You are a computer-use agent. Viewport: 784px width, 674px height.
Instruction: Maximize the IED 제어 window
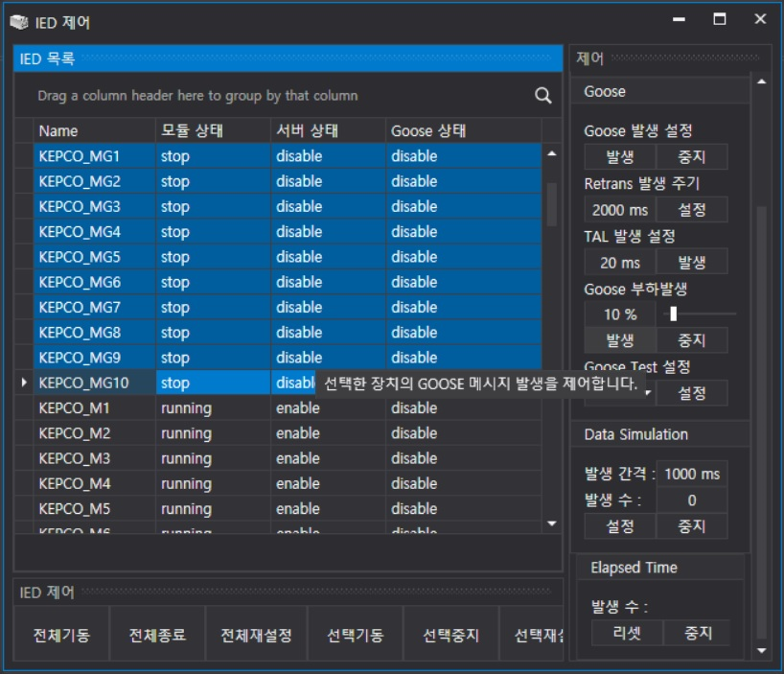coord(720,19)
